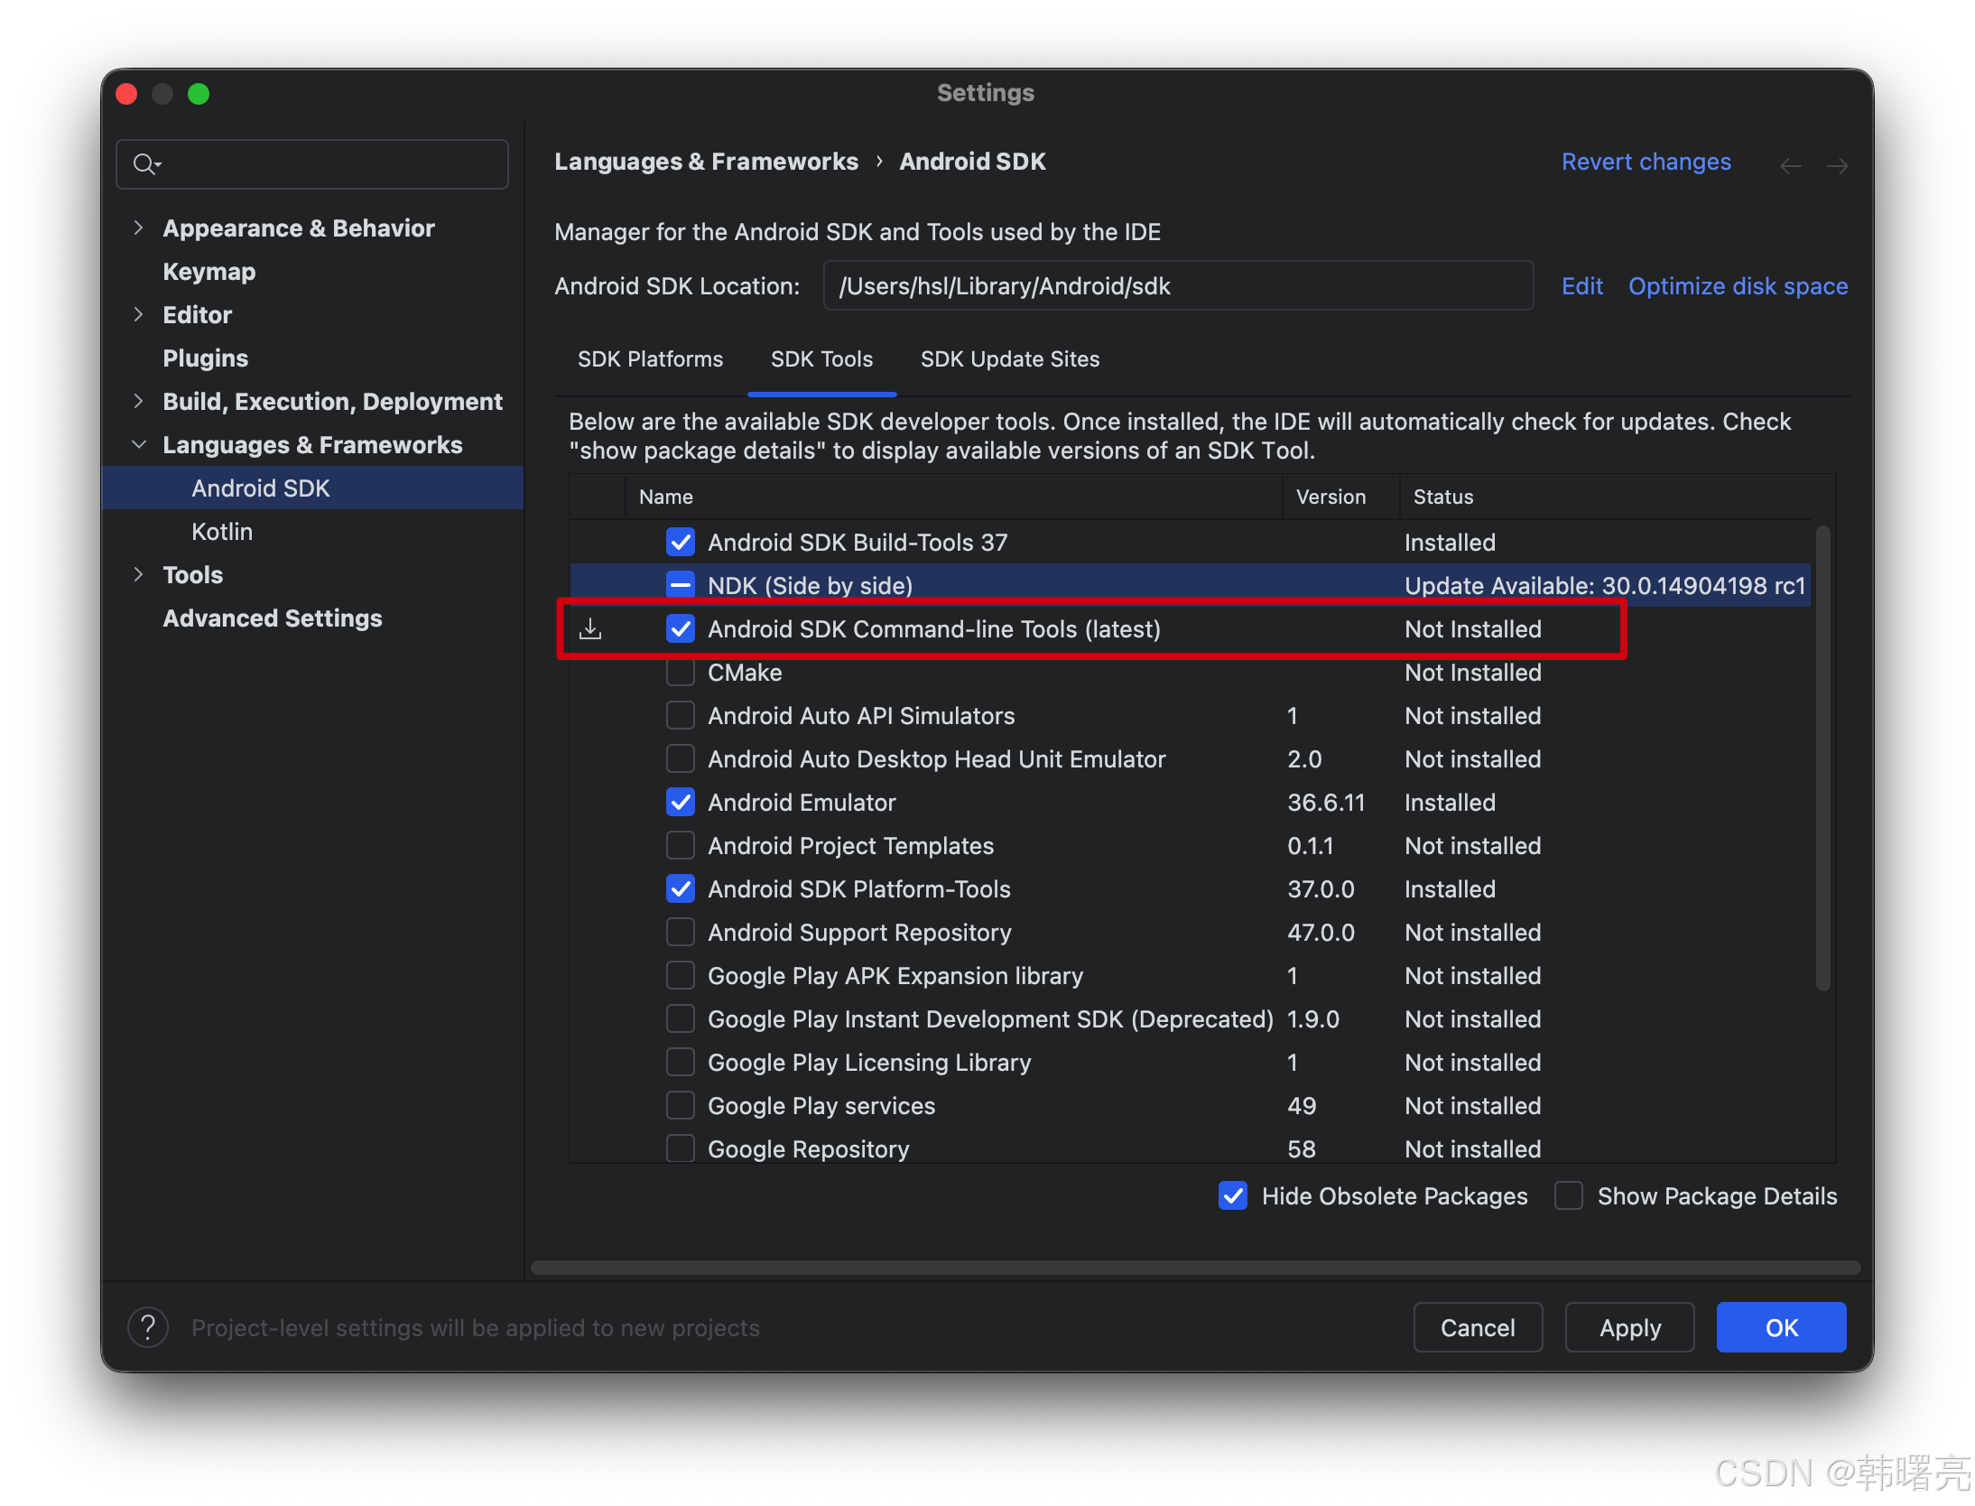
Task: Uncheck Android SDK Platform-Tools
Action: click(681, 888)
